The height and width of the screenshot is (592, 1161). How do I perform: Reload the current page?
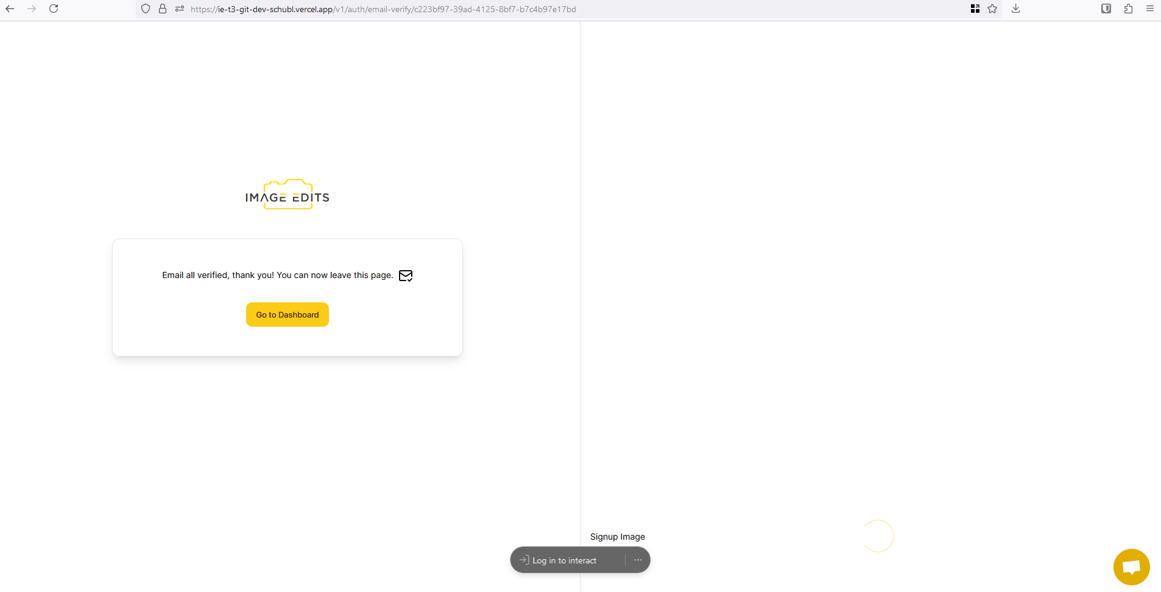point(54,9)
